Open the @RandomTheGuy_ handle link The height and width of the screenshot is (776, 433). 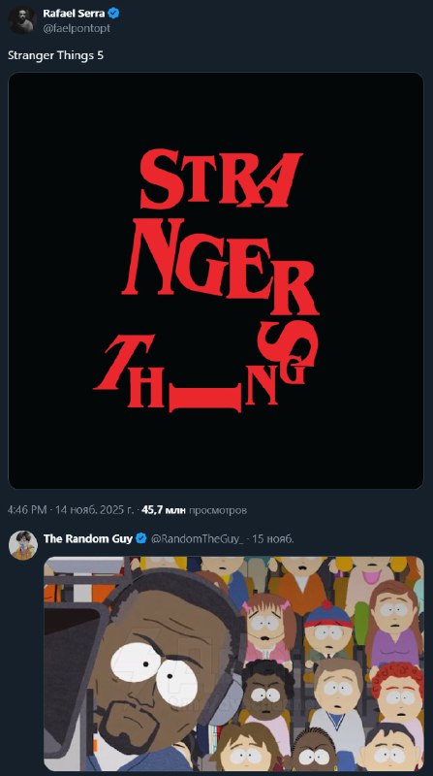coord(197,538)
